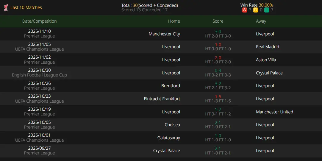The width and height of the screenshot is (322, 161).
Task: Click the red W wins badge
Action: pyautogui.click(x=245, y=10)
